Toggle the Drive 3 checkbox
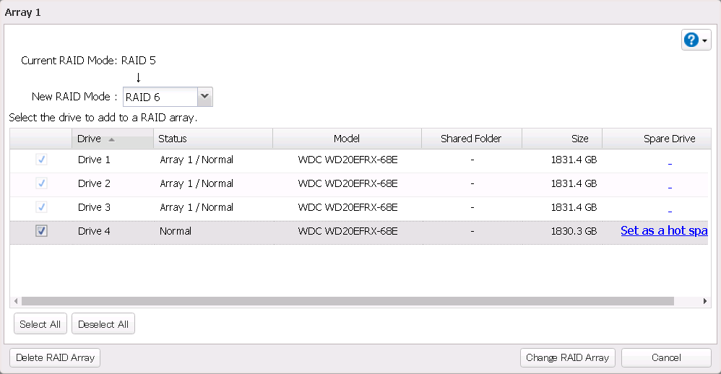The image size is (721, 374). (x=42, y=207)
